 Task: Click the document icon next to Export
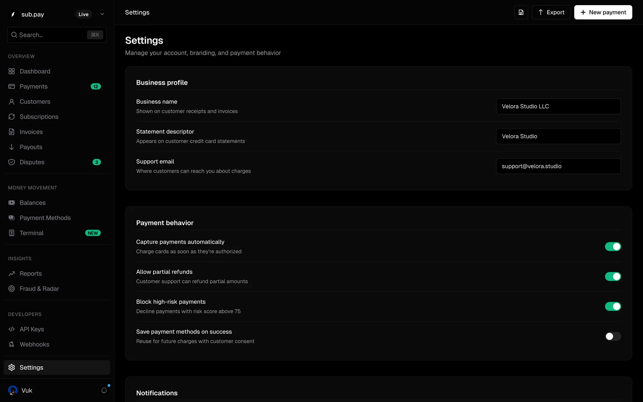tap(521, 12)
